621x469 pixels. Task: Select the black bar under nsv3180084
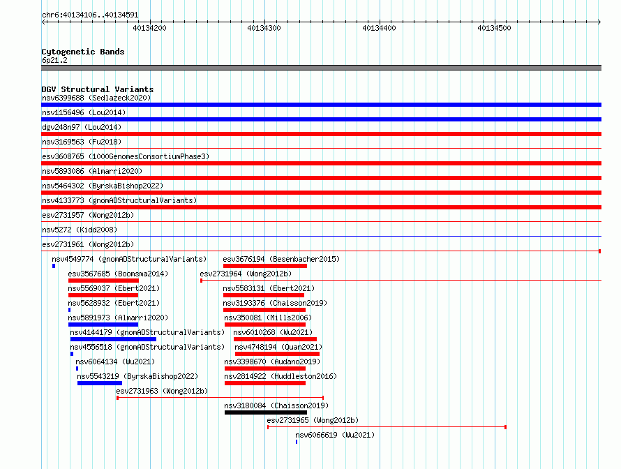[x=266, y=412]
